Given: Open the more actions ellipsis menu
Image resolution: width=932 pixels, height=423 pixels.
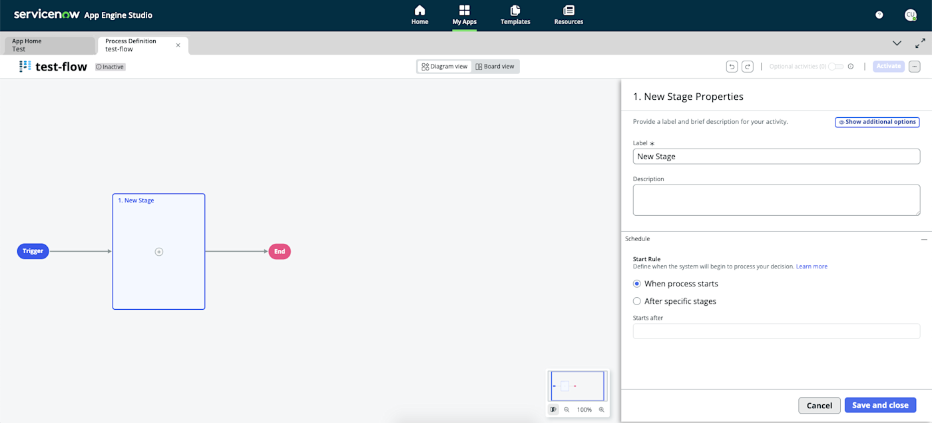Looking at the screenshot, I should click(x=914, y=67).
